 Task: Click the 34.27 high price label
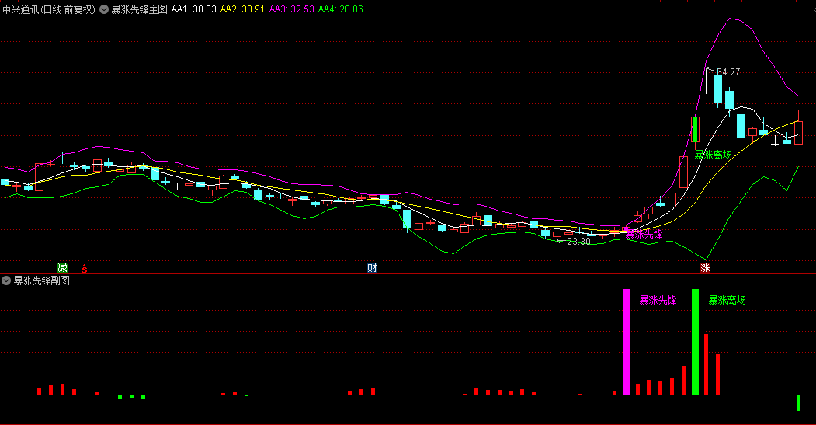point(728,72)
